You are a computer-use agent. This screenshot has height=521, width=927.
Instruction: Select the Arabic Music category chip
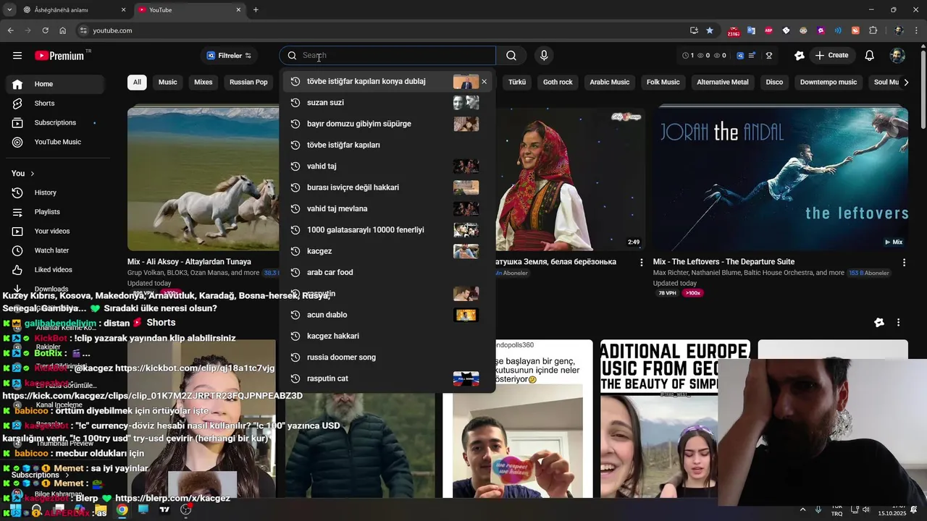point(610,82)
